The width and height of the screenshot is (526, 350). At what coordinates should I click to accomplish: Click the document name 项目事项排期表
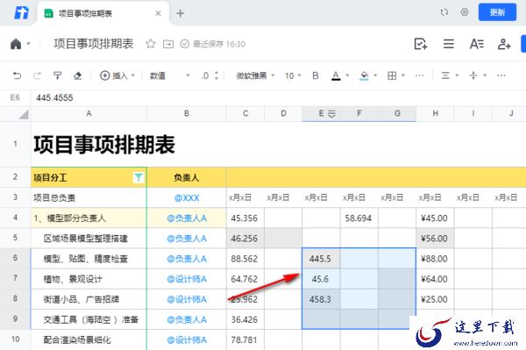pyautogui.click(x=94, y=44)
